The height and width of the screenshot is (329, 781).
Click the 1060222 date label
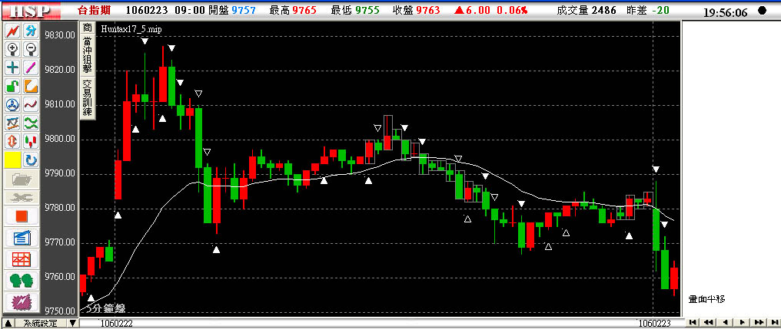pyautogui.click(x=117, y=324)
